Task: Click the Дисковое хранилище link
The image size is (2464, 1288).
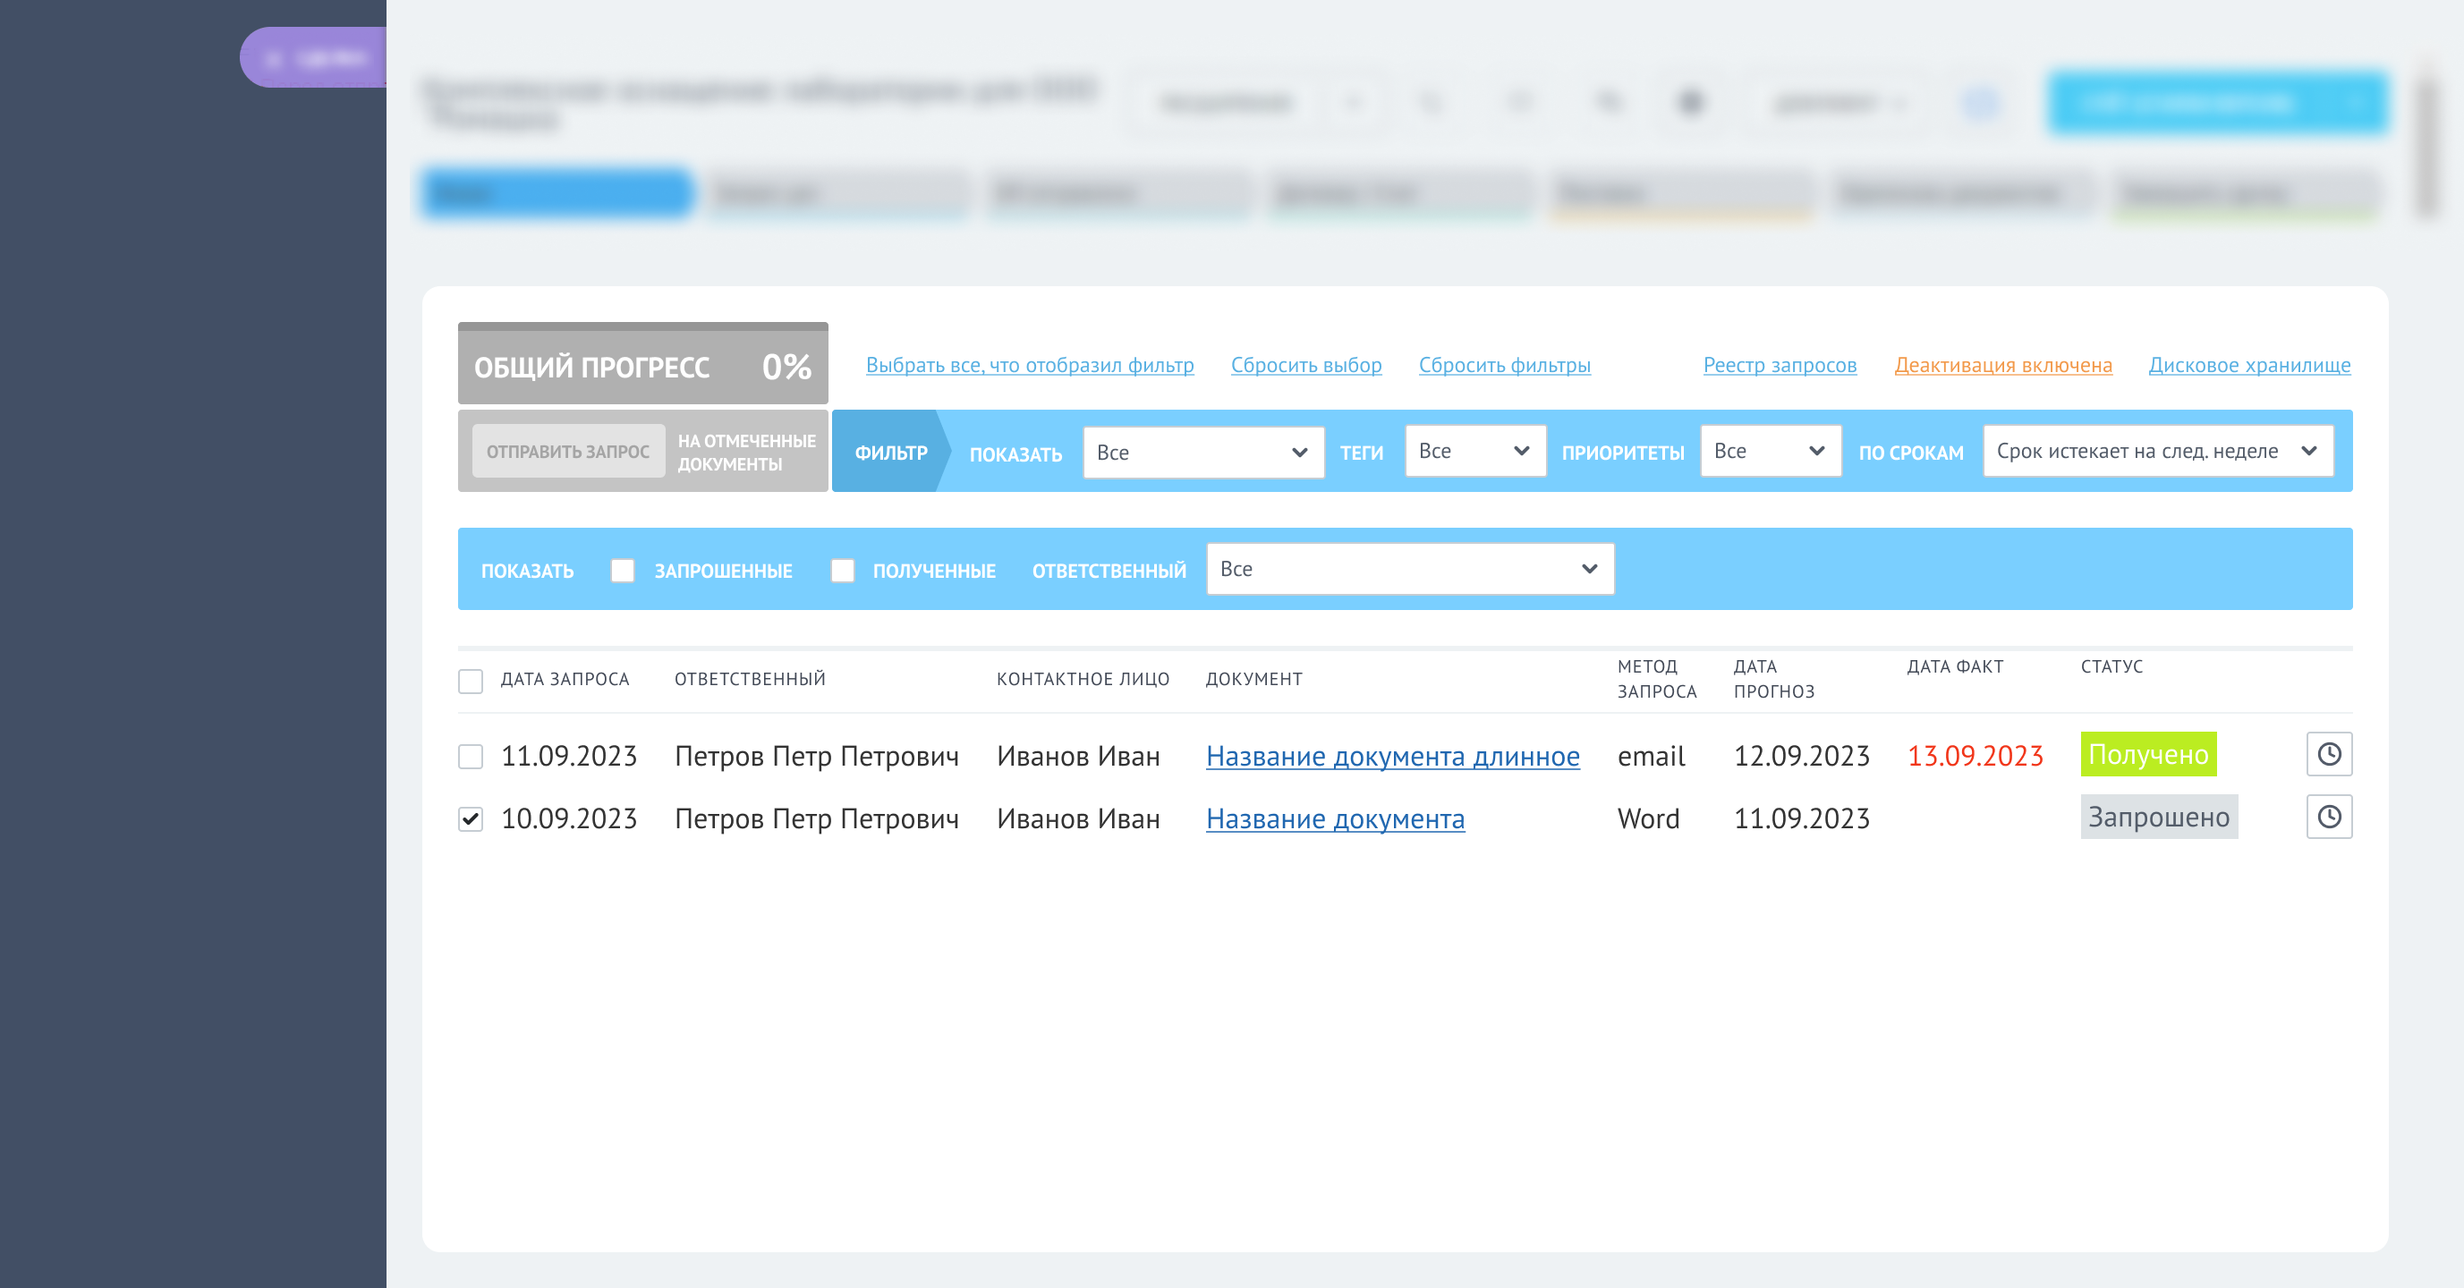Action: pos(2248,365)
